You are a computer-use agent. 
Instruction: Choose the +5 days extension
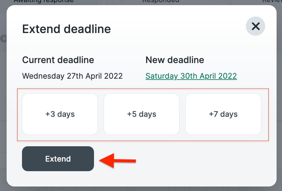click(141, 114)
